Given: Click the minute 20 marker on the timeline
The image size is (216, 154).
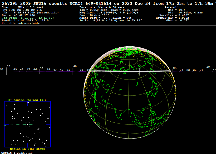Looking at the screenshot, I should click(x=206, y=72).
